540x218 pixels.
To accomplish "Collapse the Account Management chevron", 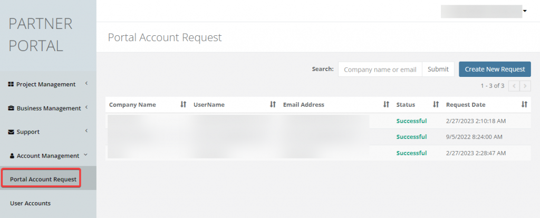I will coord(86,155).
